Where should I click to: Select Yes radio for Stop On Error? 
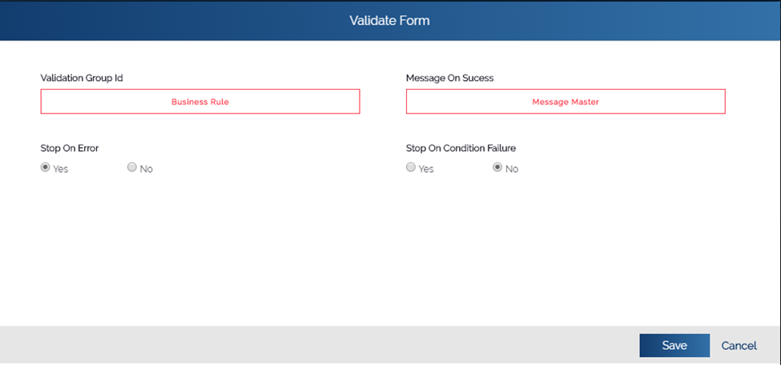(x=45, y=167)
